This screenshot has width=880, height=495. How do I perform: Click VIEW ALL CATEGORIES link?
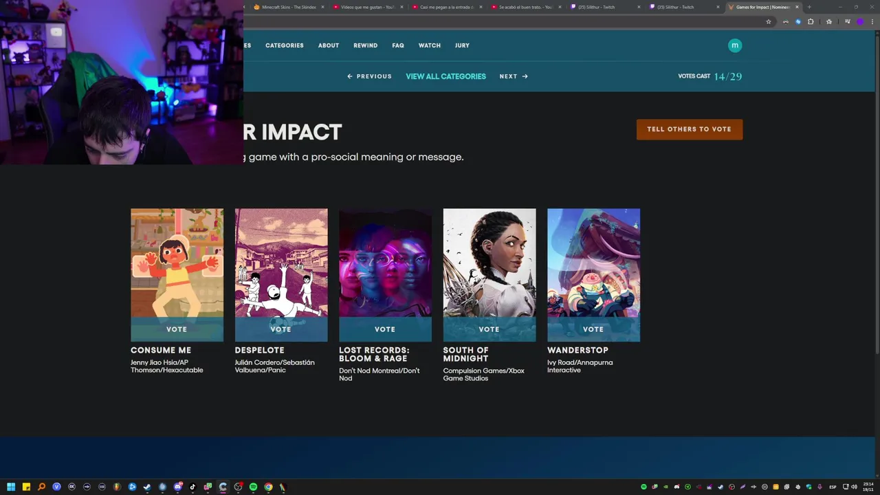click(445, 76)
